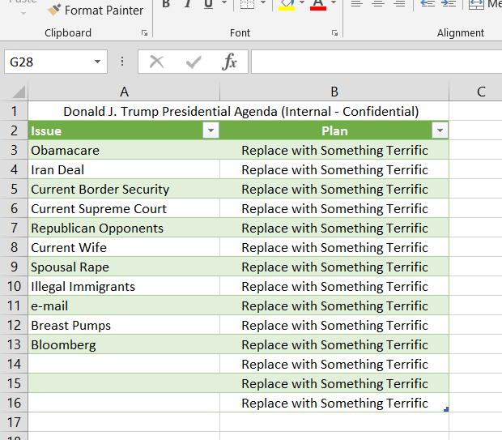
Task: Select the 'Republican Opponents' cell
Action: (124, 229)
